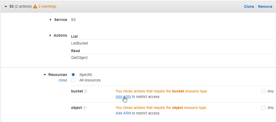Select the Specific resources radio button
Viewport: 276px width, 122px height.
click(x=73, y=75)
